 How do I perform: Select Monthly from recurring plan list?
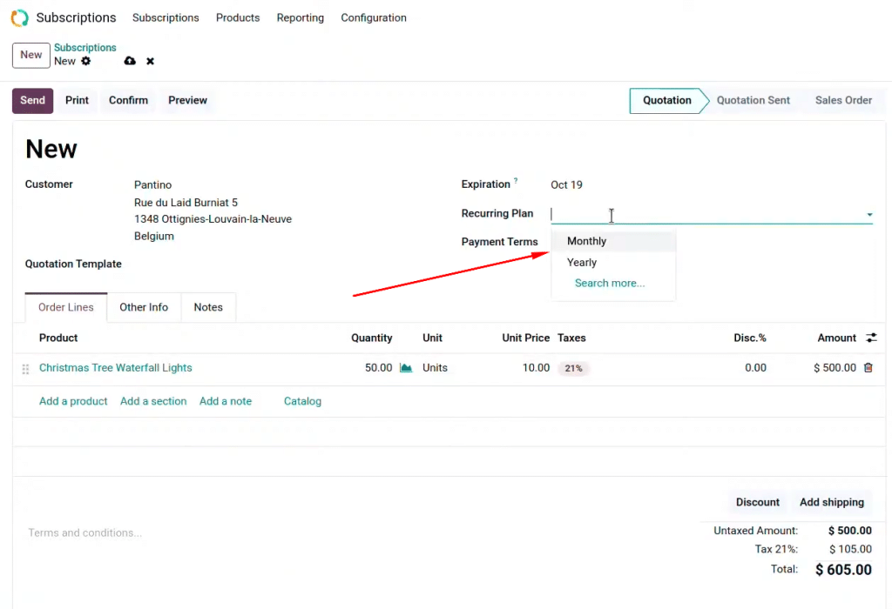coord(586,241)
